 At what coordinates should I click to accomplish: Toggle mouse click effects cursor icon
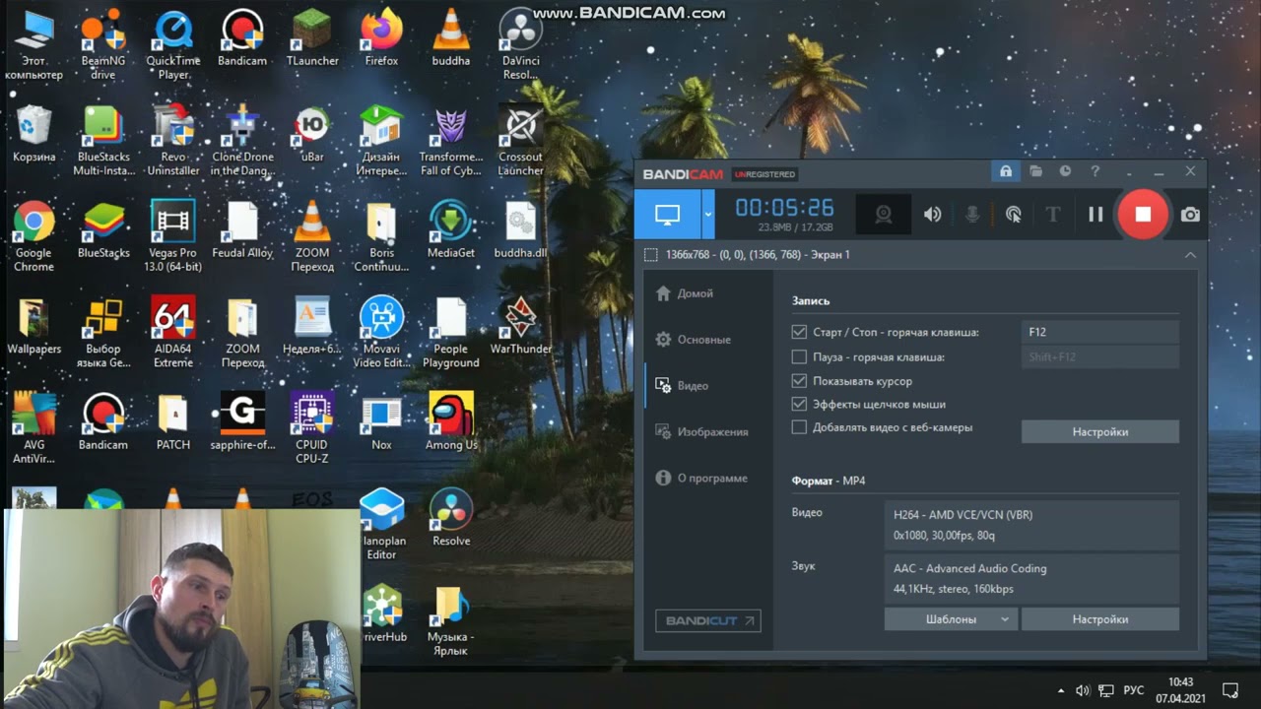pyautogui.click(x=1013, y=214)
